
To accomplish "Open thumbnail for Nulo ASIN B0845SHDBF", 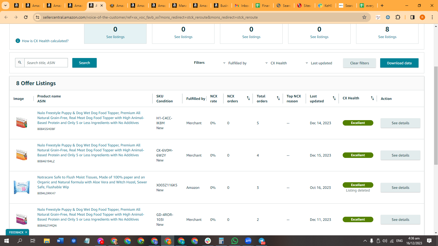I will pyautogui.click(x=22, y=123).
